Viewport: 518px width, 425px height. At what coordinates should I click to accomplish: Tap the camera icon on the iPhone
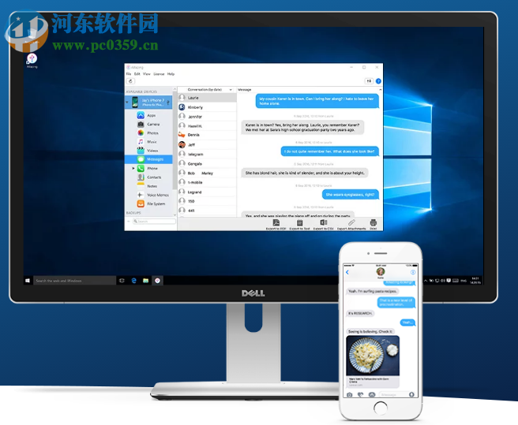tap(350, 394)
